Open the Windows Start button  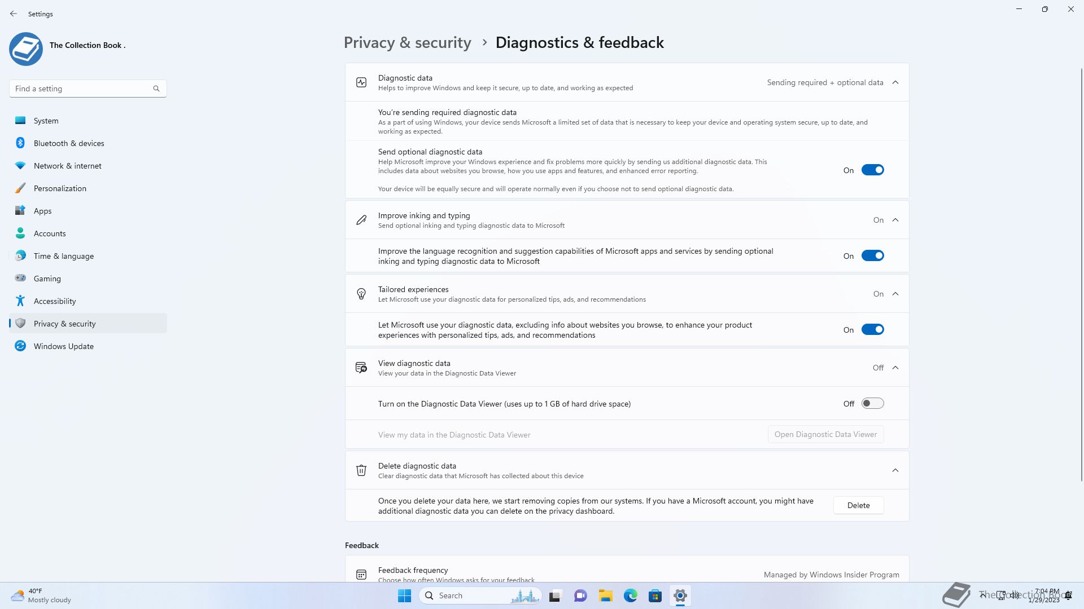tap(405, 596)
